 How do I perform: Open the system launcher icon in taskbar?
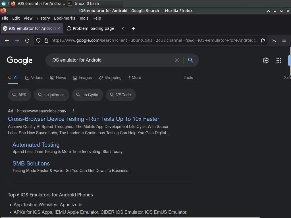(3, 3)
